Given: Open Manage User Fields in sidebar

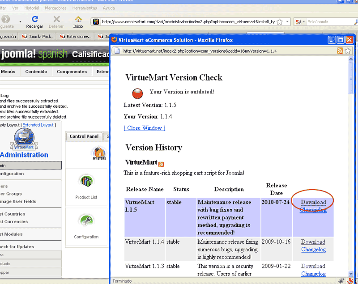Looking at the screenshot, I should coord(18,201).
